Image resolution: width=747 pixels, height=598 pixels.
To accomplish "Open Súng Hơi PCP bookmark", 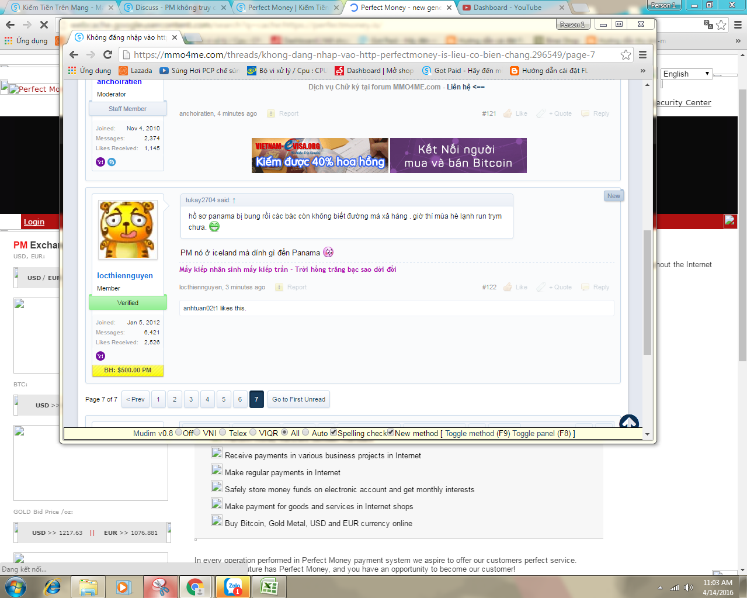I will click(199, 70).
